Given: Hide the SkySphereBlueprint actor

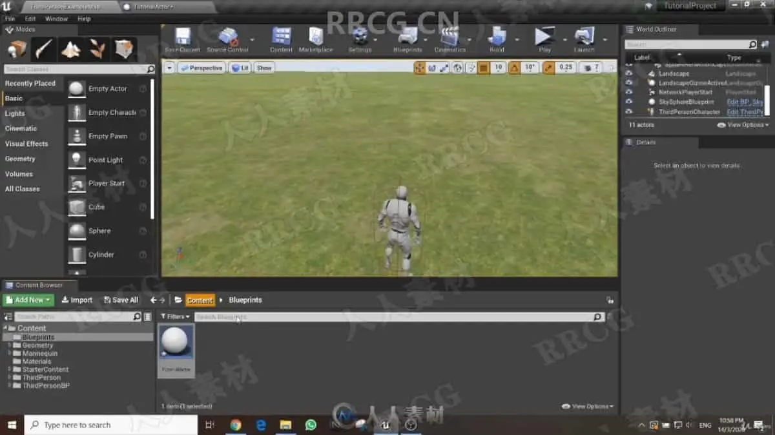Looking at the screenshot, I should [629, 102].
